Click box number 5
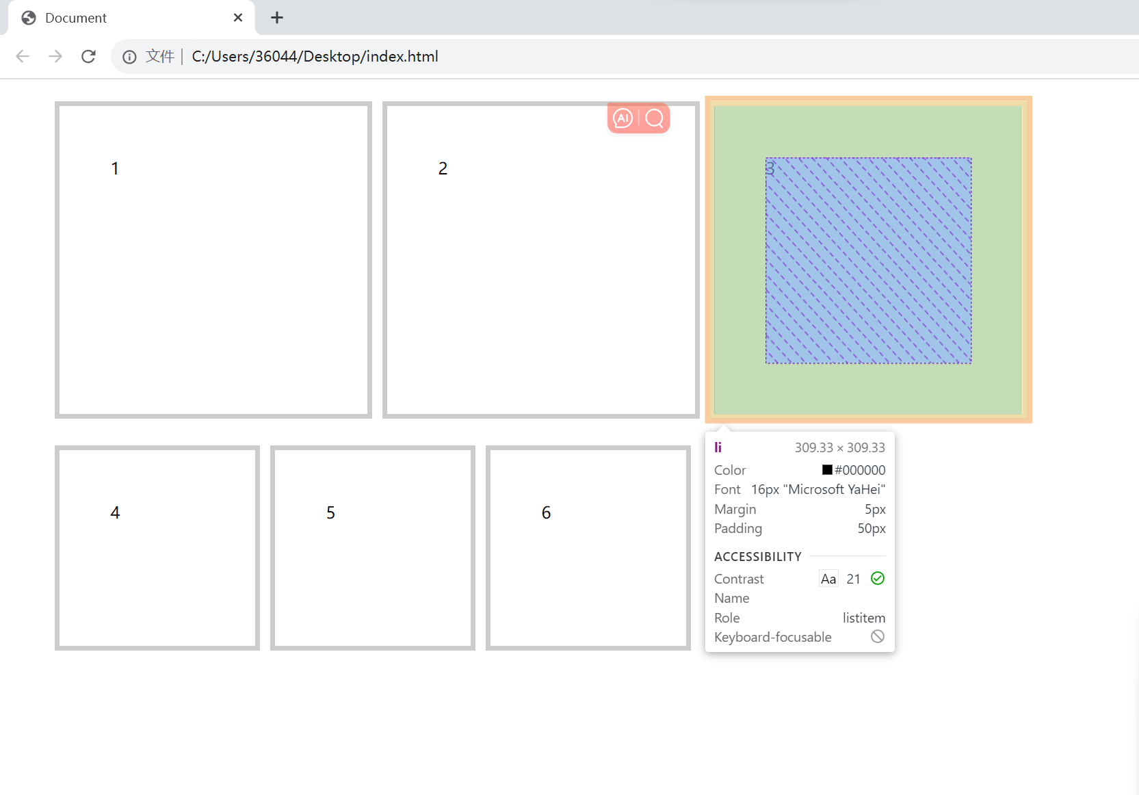Screen dimensions: 1139x795 373,548
